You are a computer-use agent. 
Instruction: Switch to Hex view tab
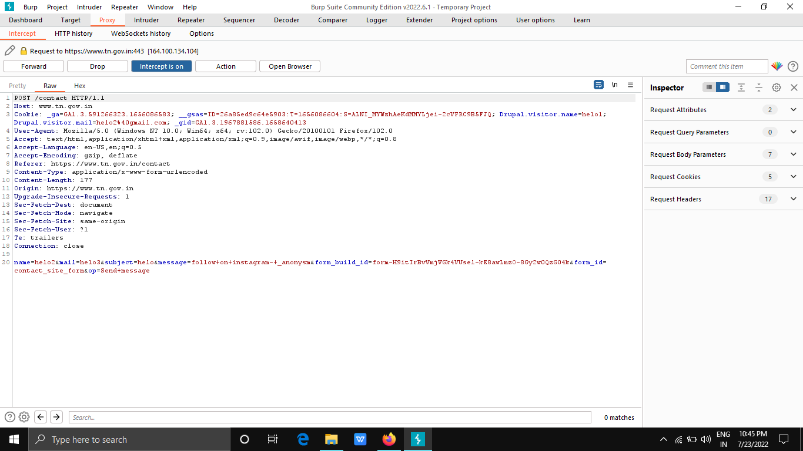[x=80, y=86]
